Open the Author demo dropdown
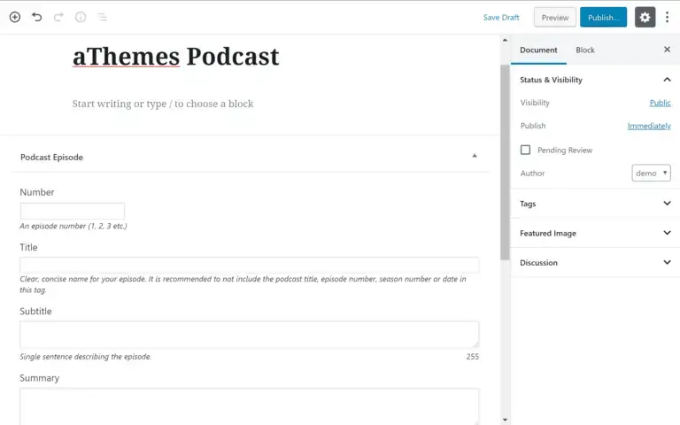This screenshot has width=680, height=425. [651, 173]
